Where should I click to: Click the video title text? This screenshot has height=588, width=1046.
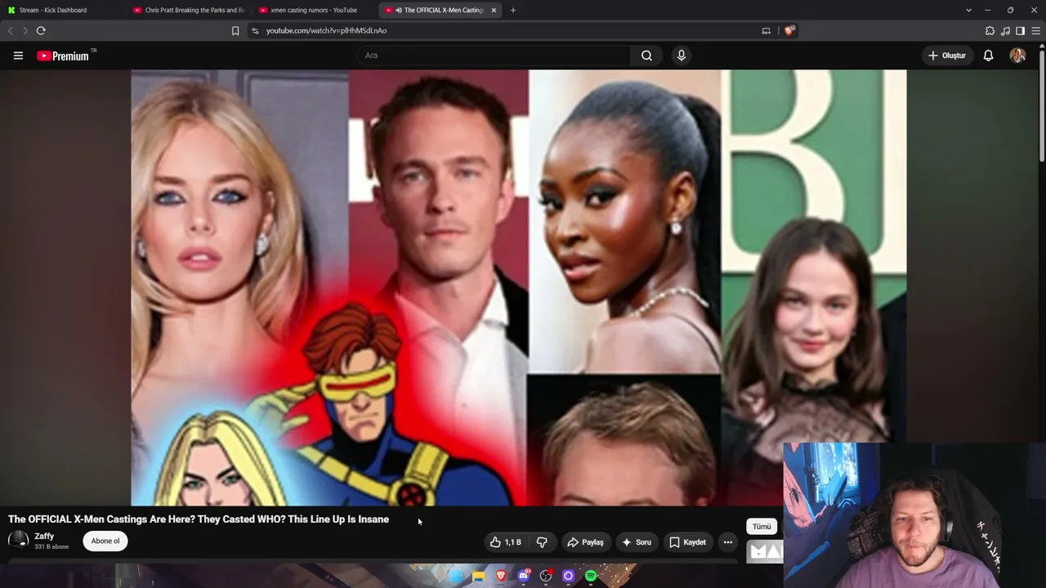click(199, 519)
